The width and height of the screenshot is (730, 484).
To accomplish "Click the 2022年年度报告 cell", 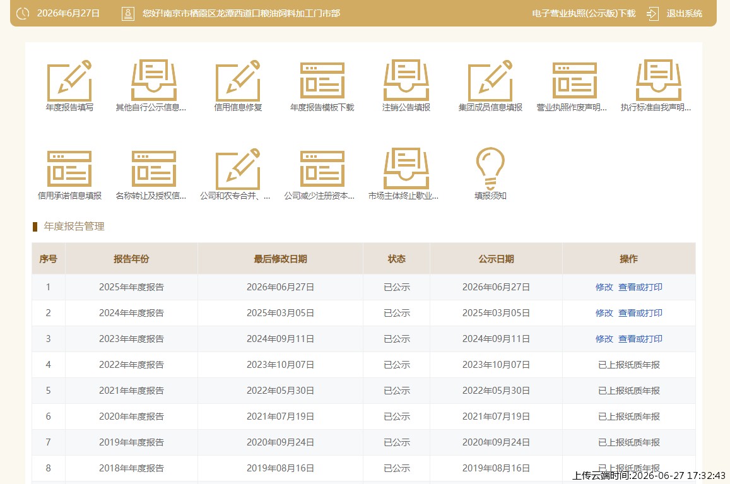I will [x=131, y=365].
